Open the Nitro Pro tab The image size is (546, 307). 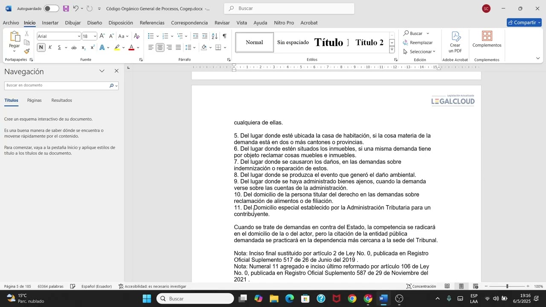[284, 23]
